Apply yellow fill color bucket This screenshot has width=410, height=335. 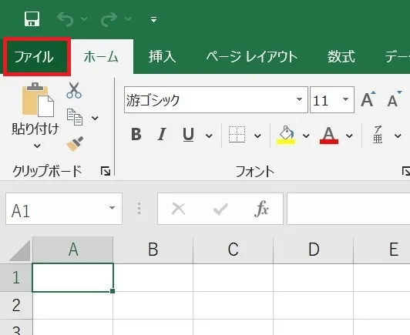(286, 135)
